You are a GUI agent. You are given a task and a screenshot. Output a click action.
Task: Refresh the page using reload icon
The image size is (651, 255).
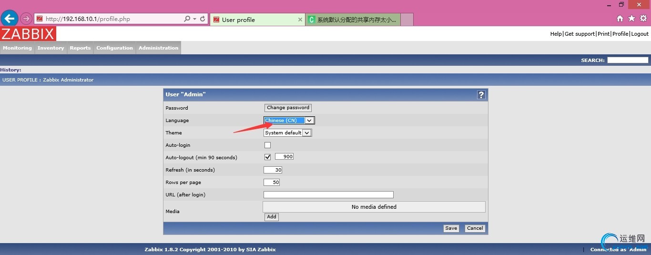pyautogui.click(x=203, y=19)
